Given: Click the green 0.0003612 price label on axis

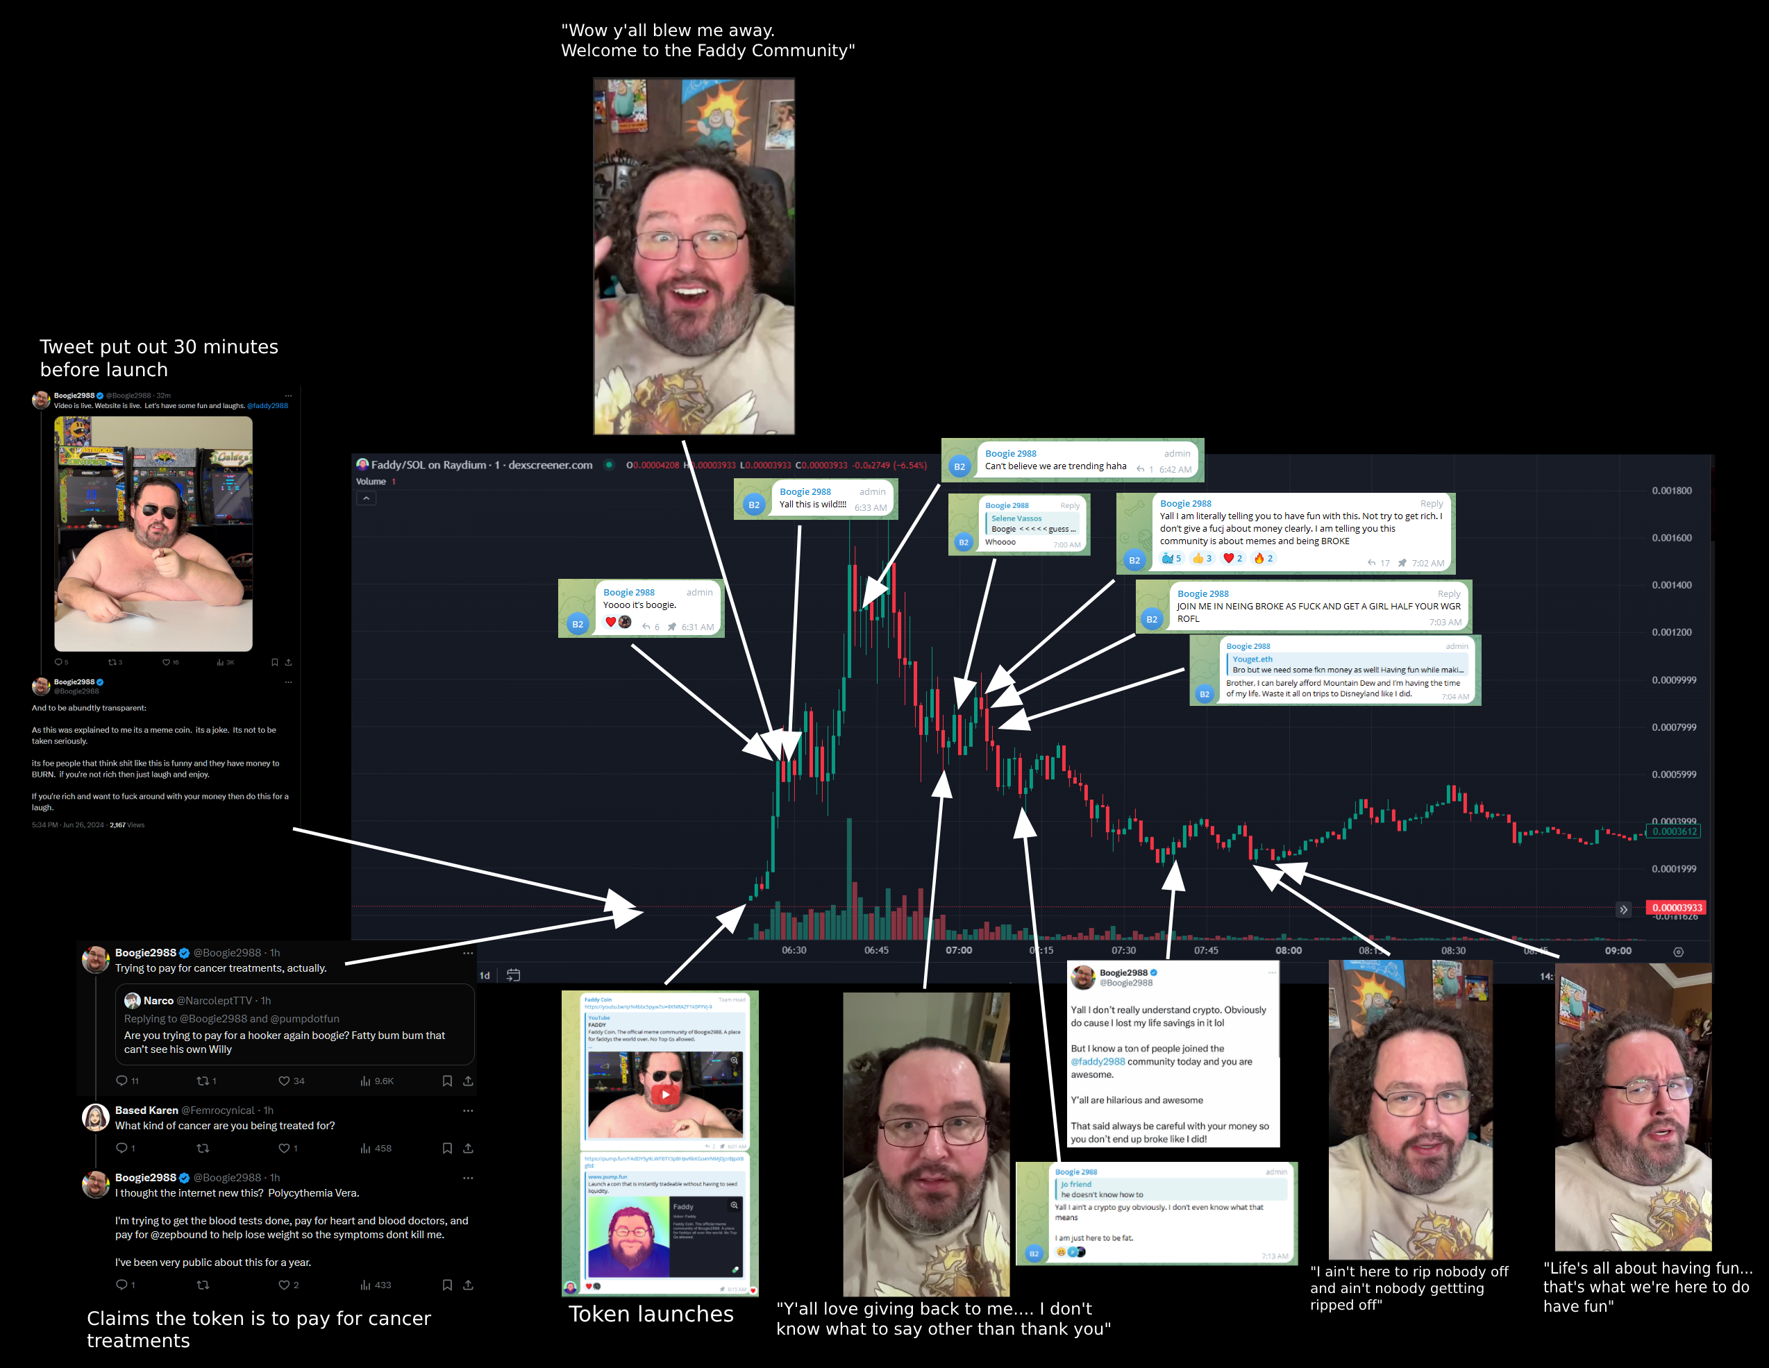Looking at the screenshot, I should [1675, 831].
